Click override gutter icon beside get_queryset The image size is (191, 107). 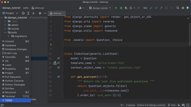tap(58, 77)
